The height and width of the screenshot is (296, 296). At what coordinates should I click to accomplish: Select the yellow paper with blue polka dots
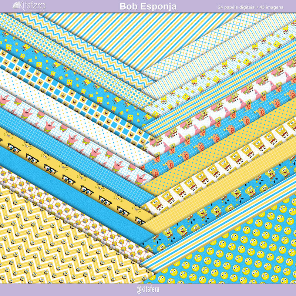point(221,149)
